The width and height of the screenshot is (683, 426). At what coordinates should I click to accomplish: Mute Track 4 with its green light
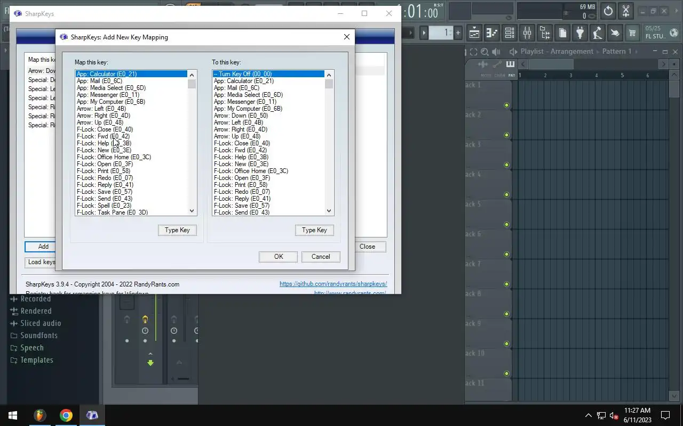[506, 194]
